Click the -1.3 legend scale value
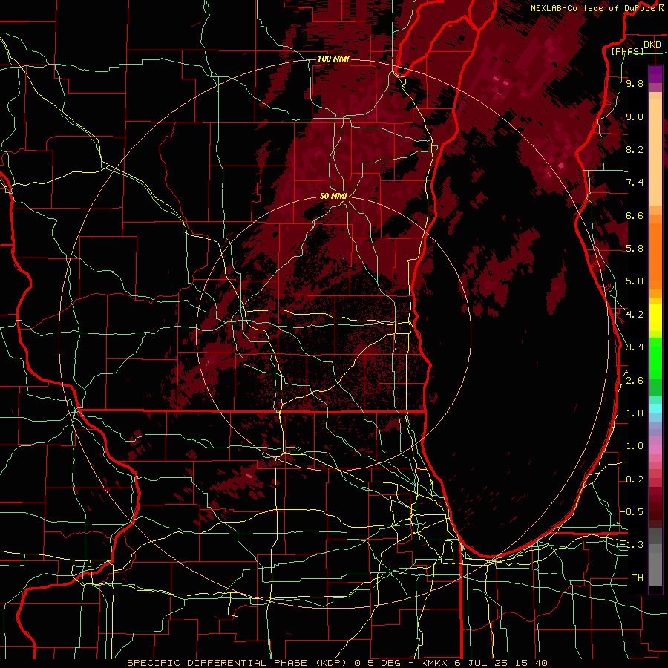This screenshot has width=668, height=668. (x=632, y=545)
